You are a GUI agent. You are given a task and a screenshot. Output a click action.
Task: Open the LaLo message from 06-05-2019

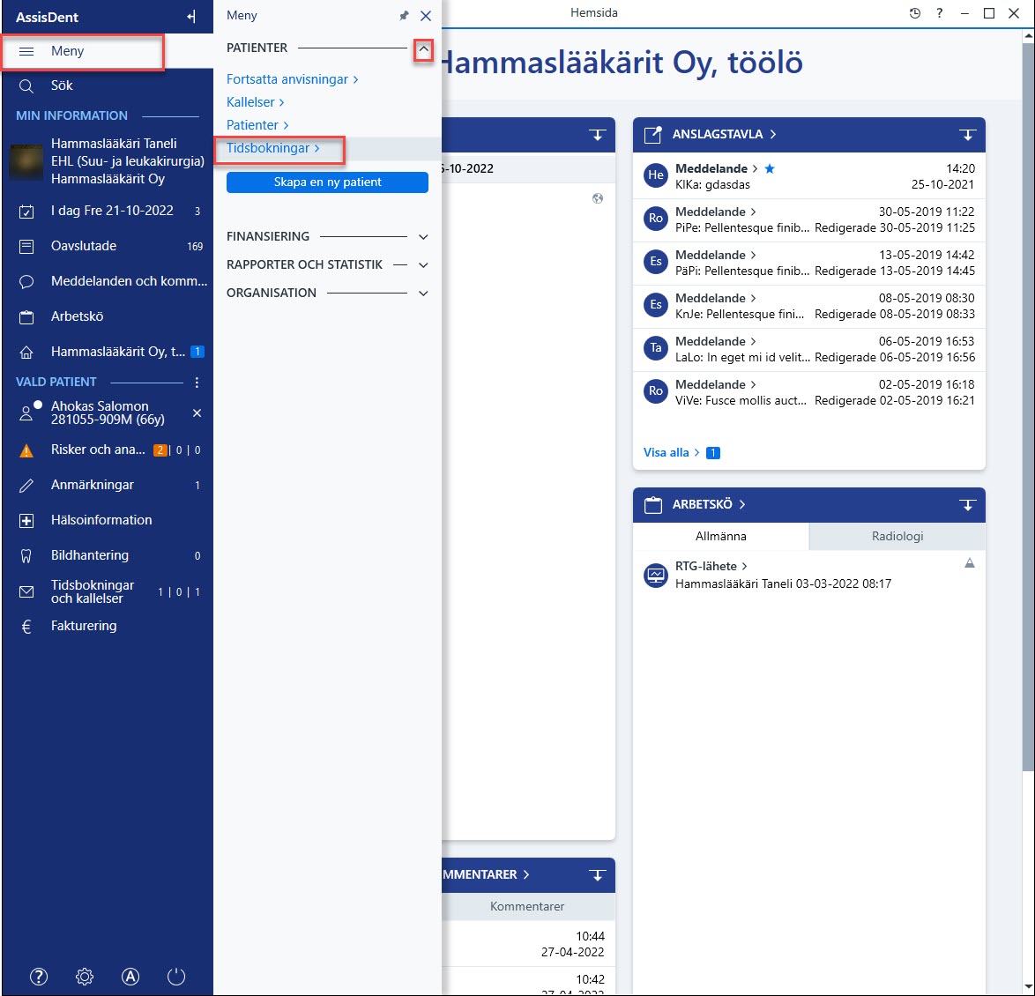point(808,349)
